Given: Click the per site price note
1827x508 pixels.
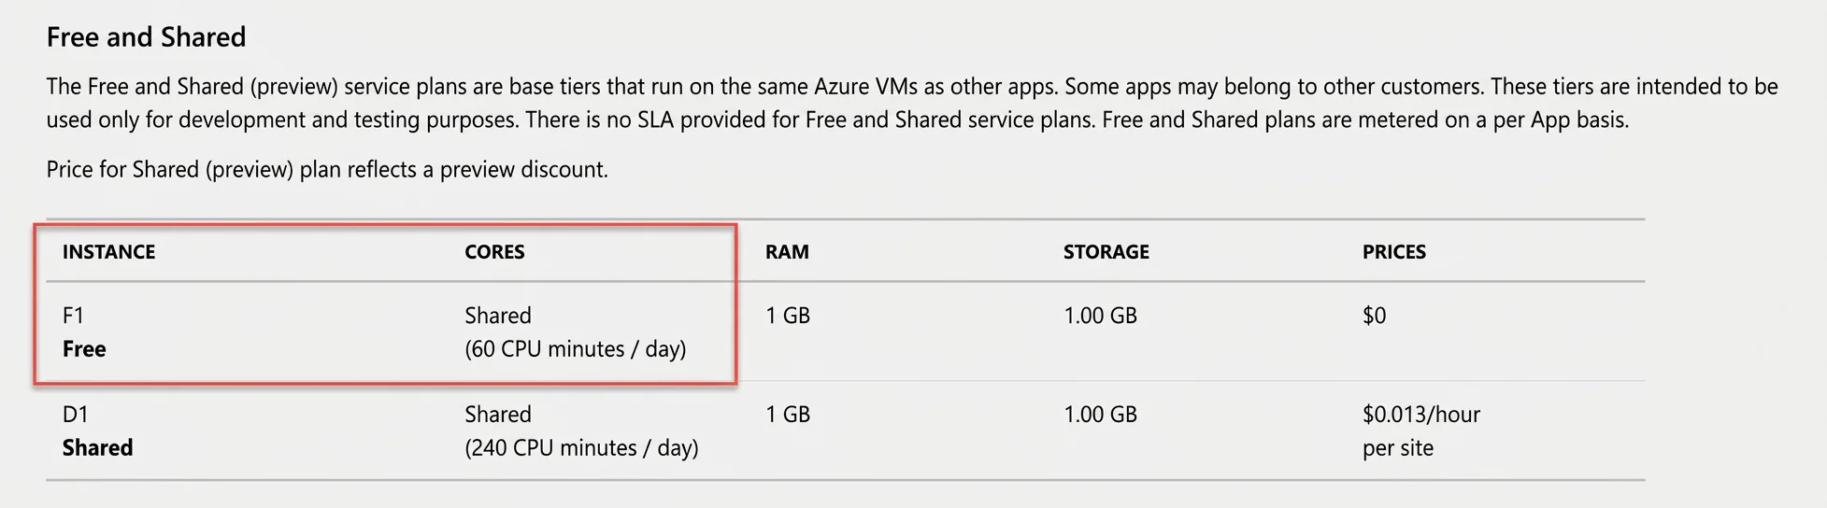Looking at the screenshot, I should tap(1397, 448).
